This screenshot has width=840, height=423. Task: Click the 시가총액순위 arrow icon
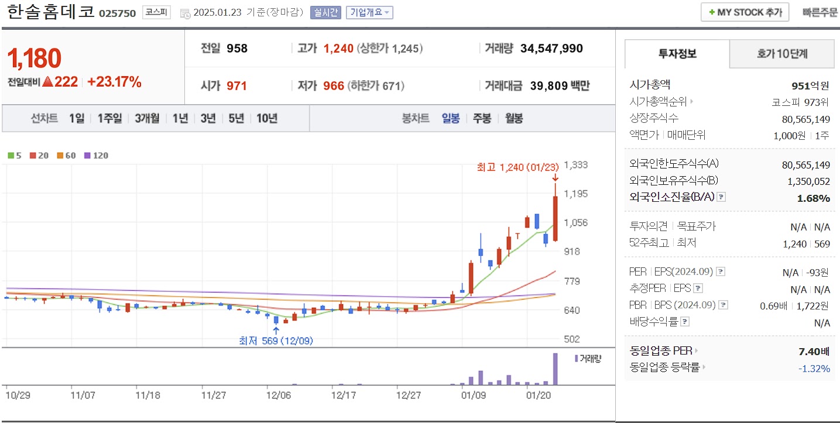click(x=691, y=102)
